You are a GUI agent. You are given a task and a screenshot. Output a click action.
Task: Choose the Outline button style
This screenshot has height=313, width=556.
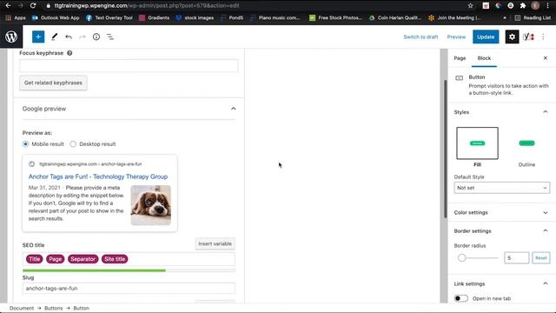tap(526, 143)
